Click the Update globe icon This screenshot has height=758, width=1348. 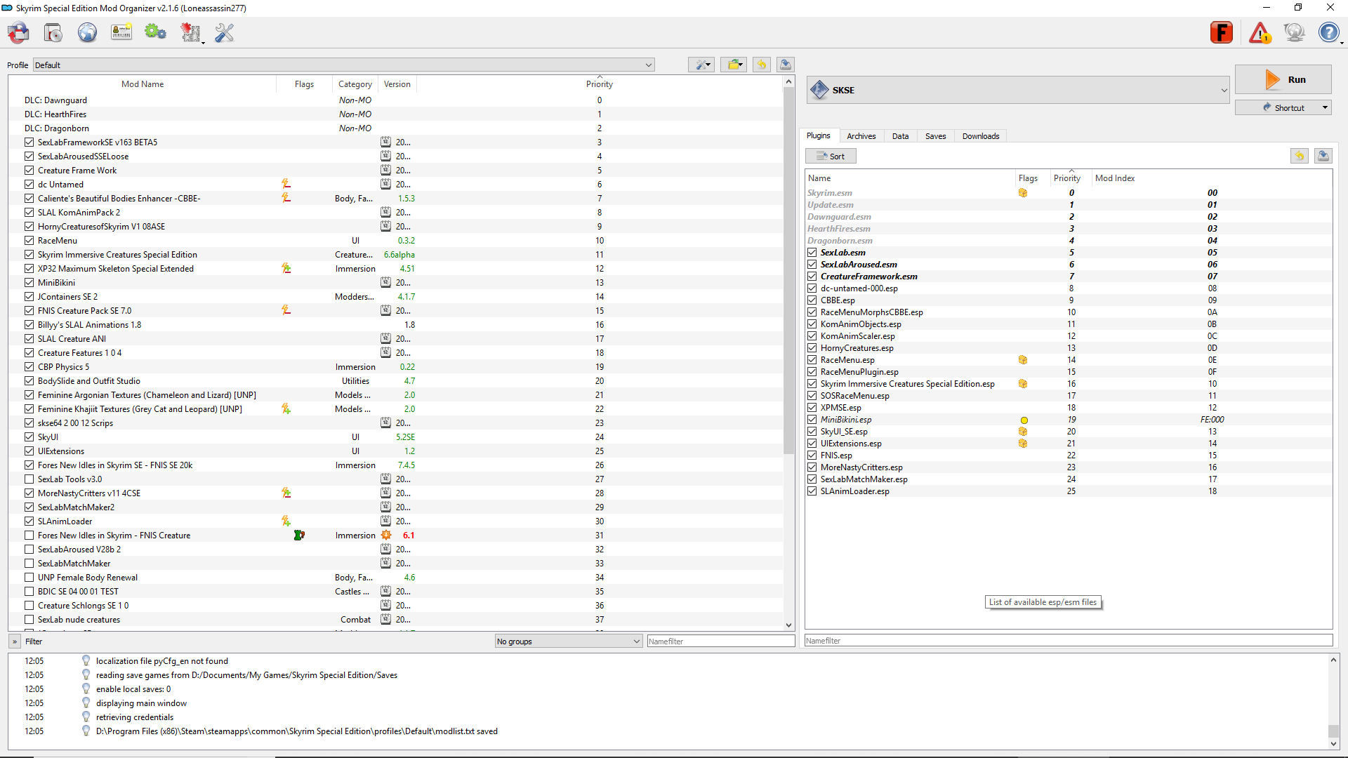1294,32
